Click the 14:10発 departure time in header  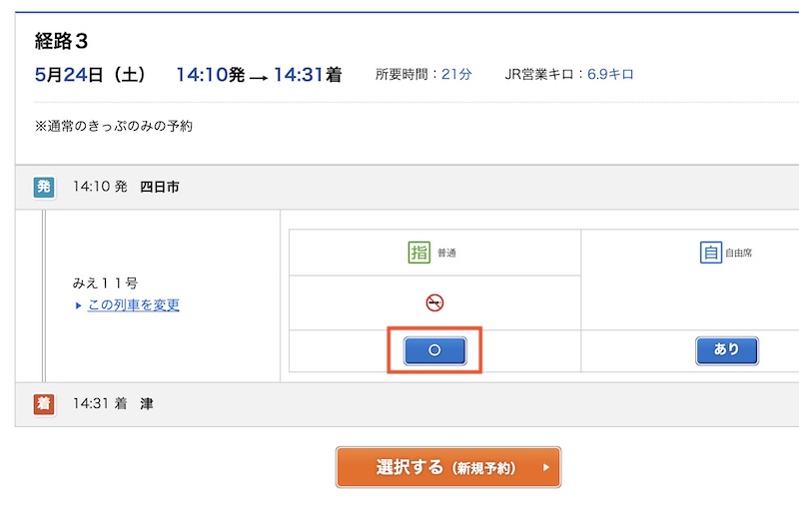click(x=211, y=75)
